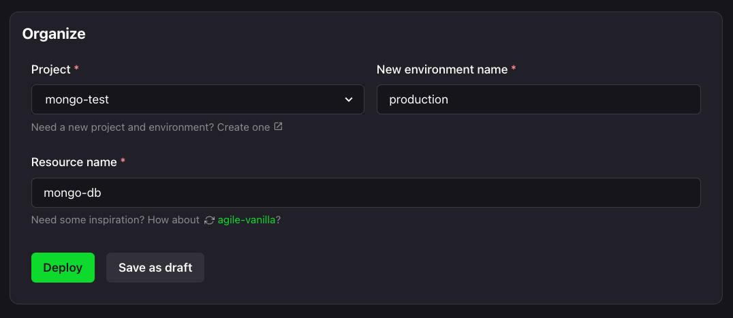733x318 pixels.
Task: Click the 'Need a new project and environment?' hint
Action: tap(123, 127)
